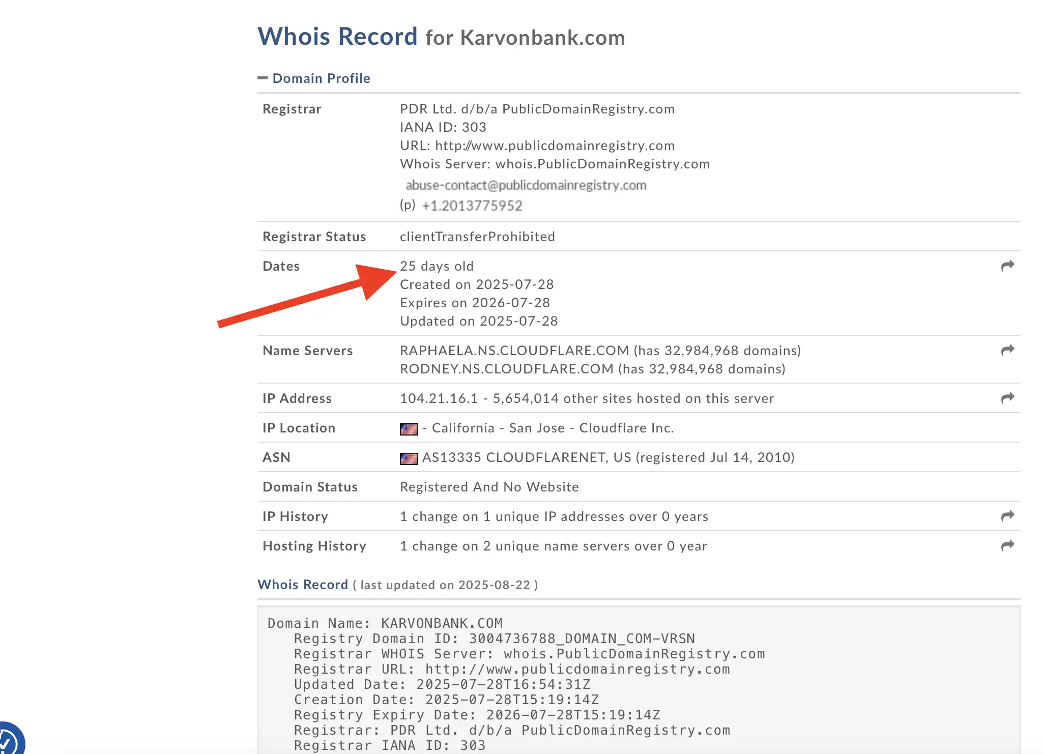This screenshot has width=1044, height=754.
Task: Select the abuse-contact email address
Action: (x=526, y=185)
